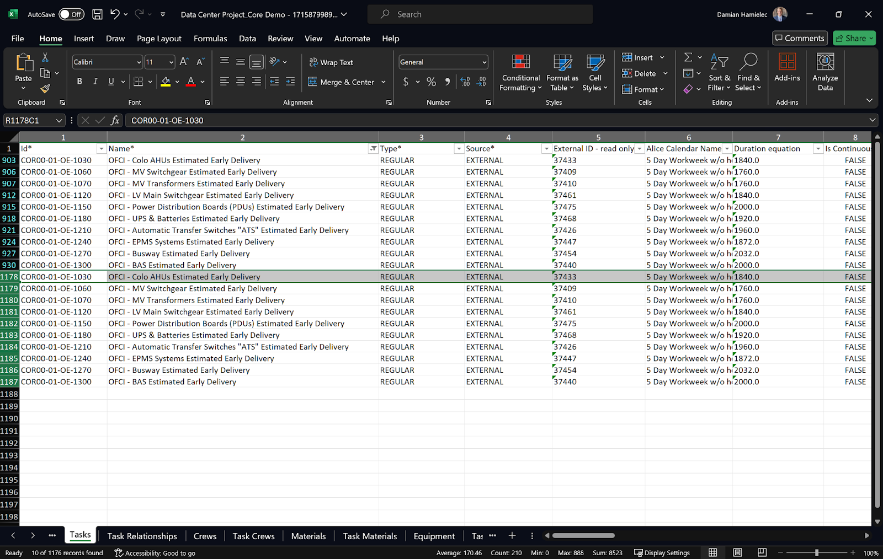Toggle AutoSave switch off/on

(x=72, y=14)
